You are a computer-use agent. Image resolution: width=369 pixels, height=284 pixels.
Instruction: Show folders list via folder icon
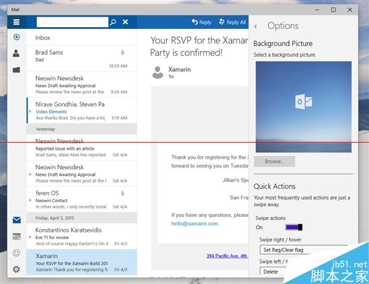(16, 69)
